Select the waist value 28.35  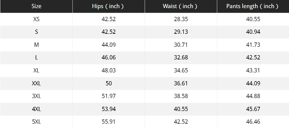coord(181,19)
